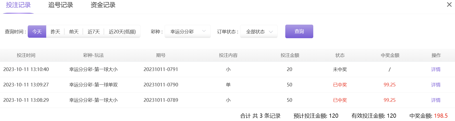The width and height of the screenshot is (455, 121).
Task: Open the 资金记录 tab
Action: pyautogui.click(x=103, y=5)
